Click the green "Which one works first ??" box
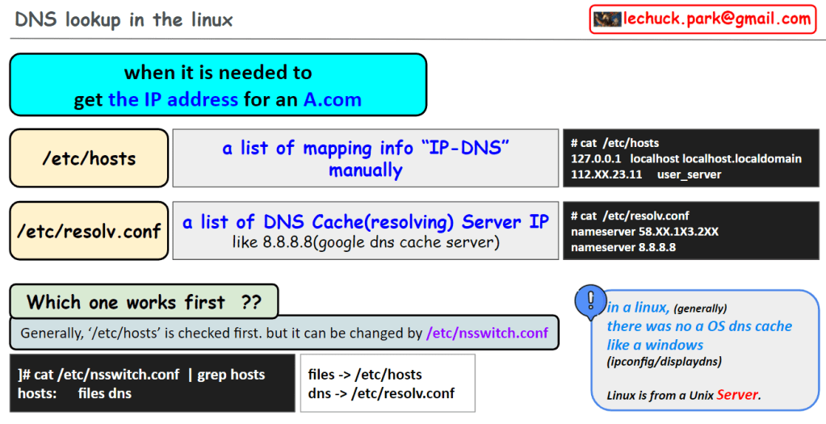This screenshot has width=826, height=424. pos(144,302)
